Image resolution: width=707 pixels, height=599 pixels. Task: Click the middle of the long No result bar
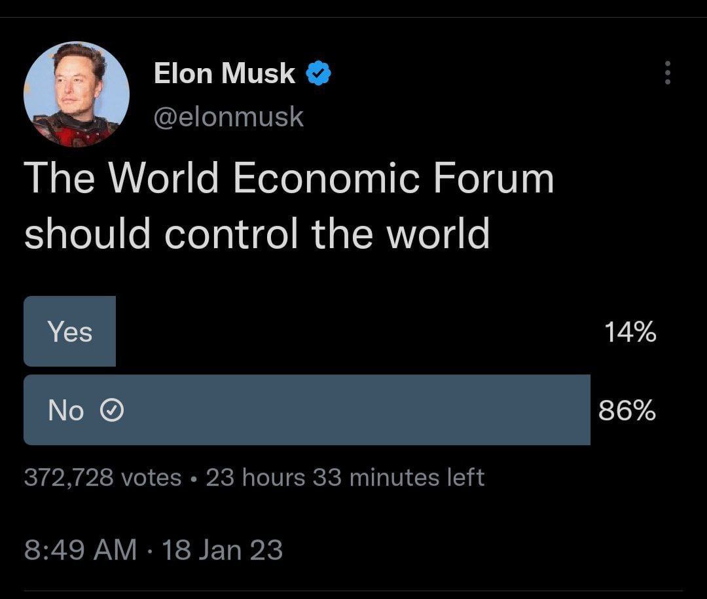coord(307,410)
